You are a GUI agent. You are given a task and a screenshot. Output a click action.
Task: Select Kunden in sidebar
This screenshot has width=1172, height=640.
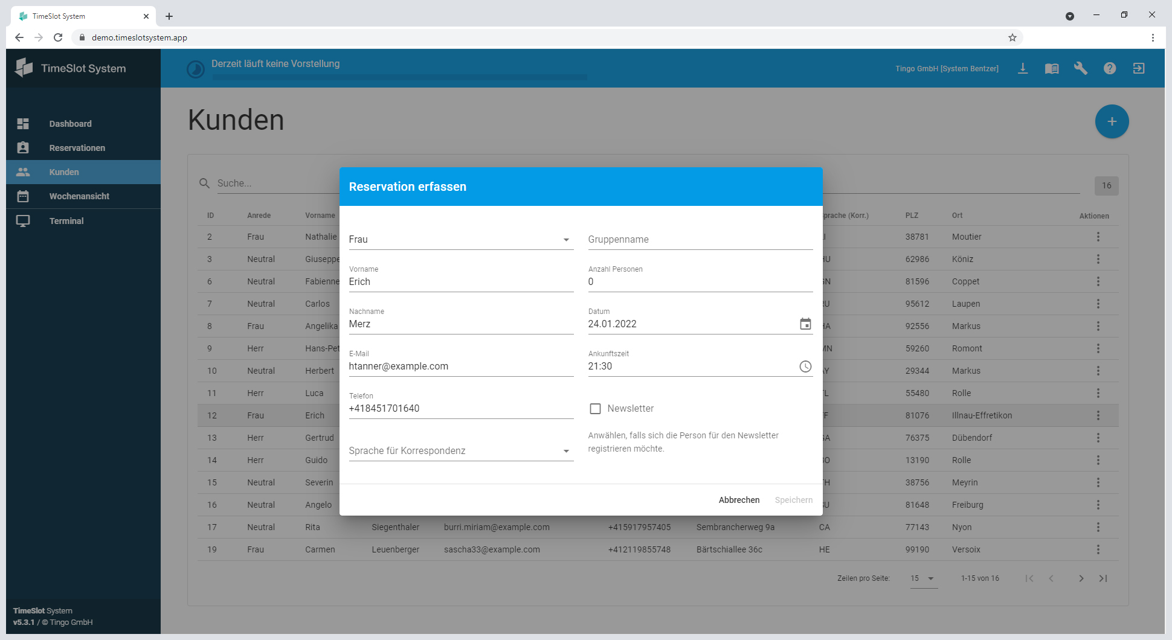[x=83, y=172]
